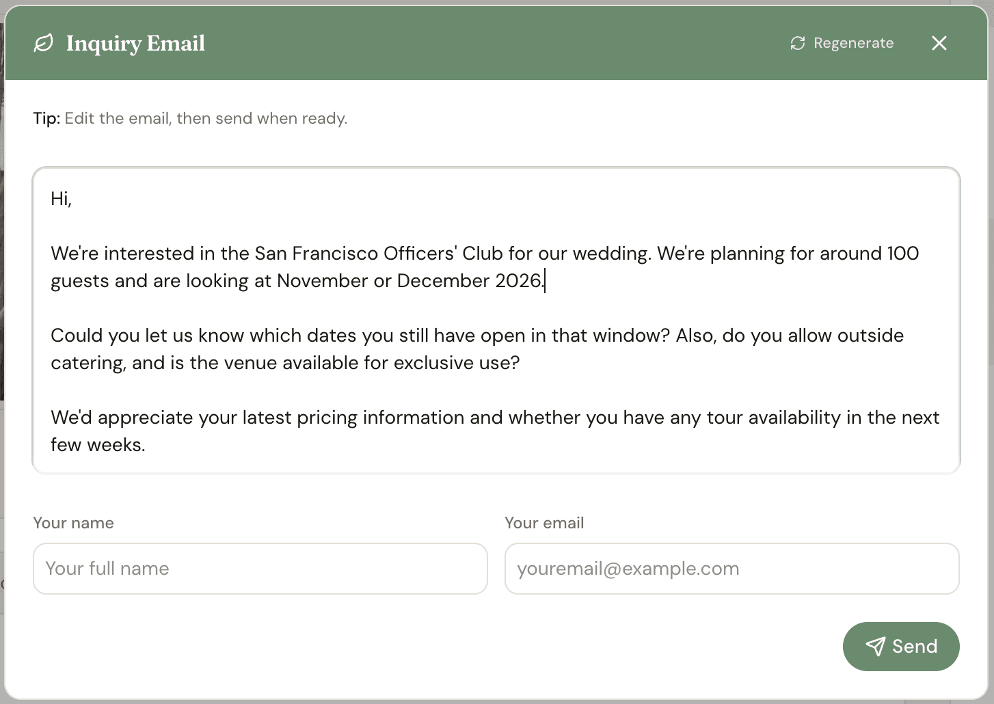Click the 'few weeks.' line
This screenshot has width=994, height=704.
(98, 445)
